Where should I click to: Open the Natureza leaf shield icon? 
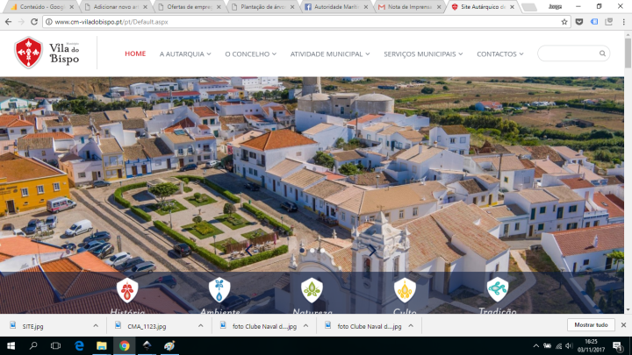click(x=312, y=289)
